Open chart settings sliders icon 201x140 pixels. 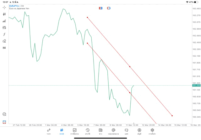4,28
